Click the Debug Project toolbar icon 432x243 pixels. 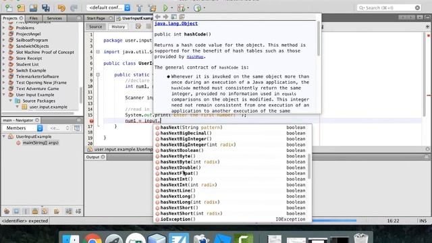click(x=181, y=7)
